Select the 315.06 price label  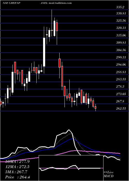coord(121,35)
